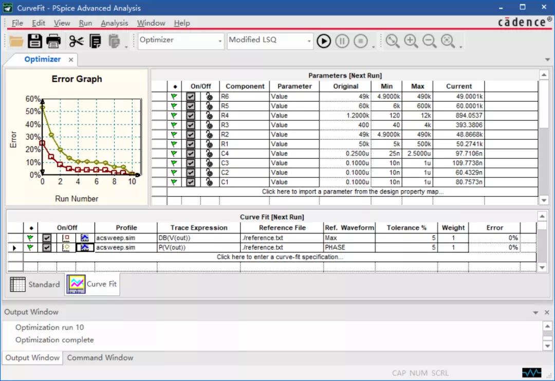Toggle the C3 parameter checkbox
555x381 pixels.
[x=191, y=163]
